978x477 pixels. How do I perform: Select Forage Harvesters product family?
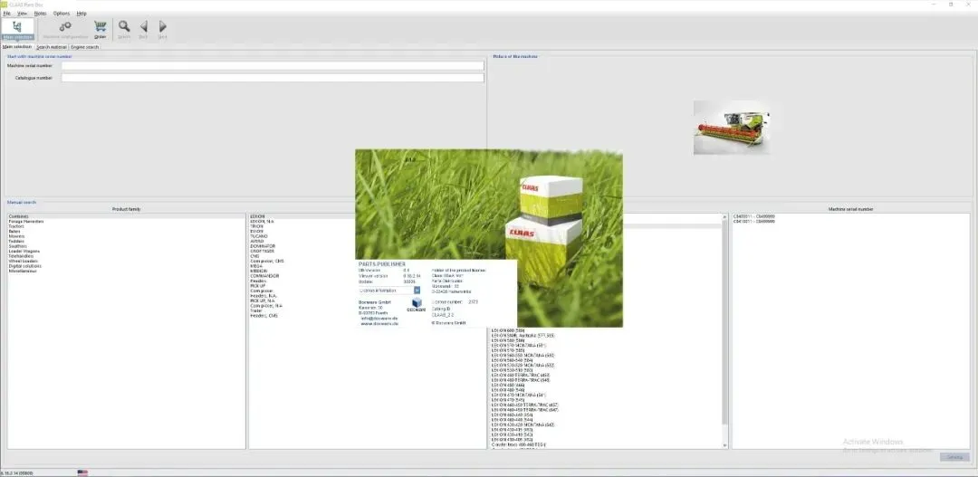click(127, 222)
